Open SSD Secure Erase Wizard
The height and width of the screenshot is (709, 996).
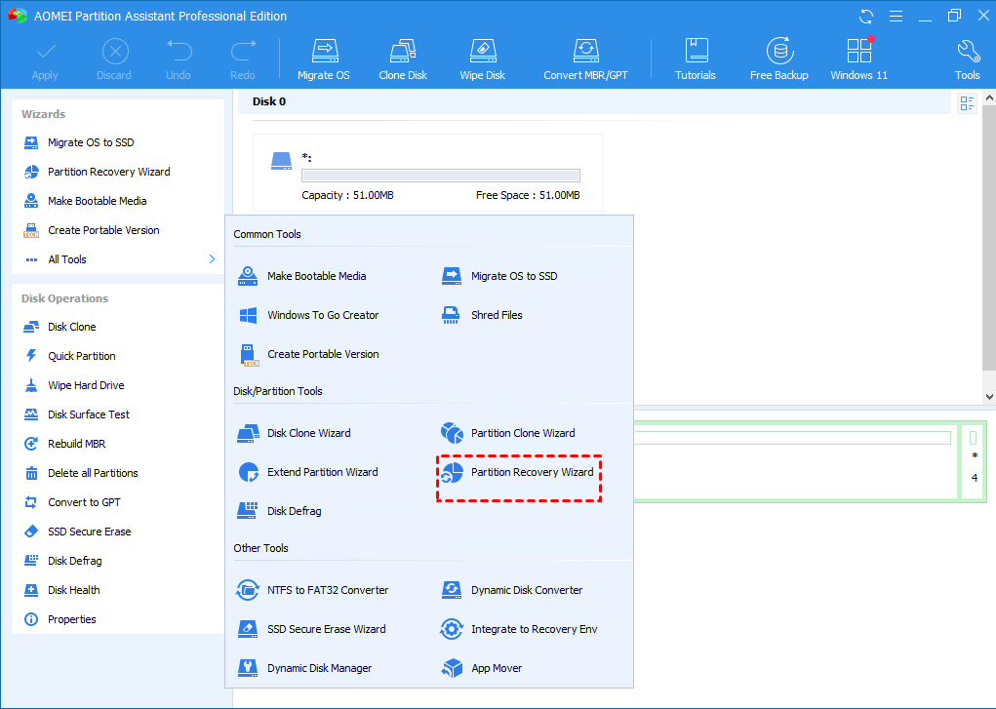[311, 629]
